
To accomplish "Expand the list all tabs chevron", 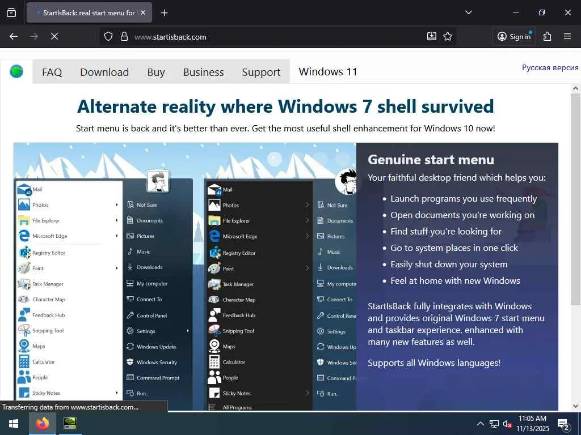I will click(x=468, y=12).
